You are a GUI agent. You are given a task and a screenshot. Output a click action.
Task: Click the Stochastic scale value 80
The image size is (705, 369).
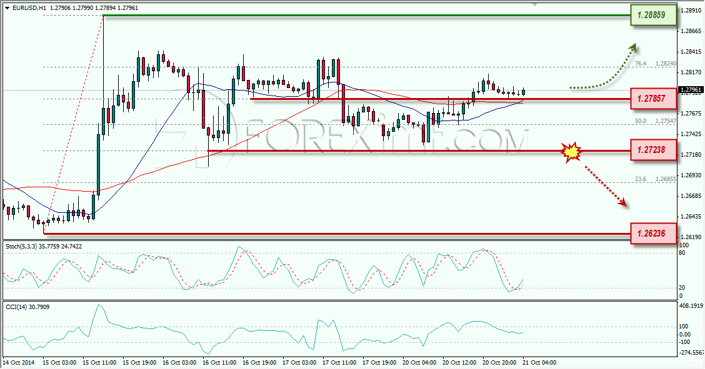682,253
